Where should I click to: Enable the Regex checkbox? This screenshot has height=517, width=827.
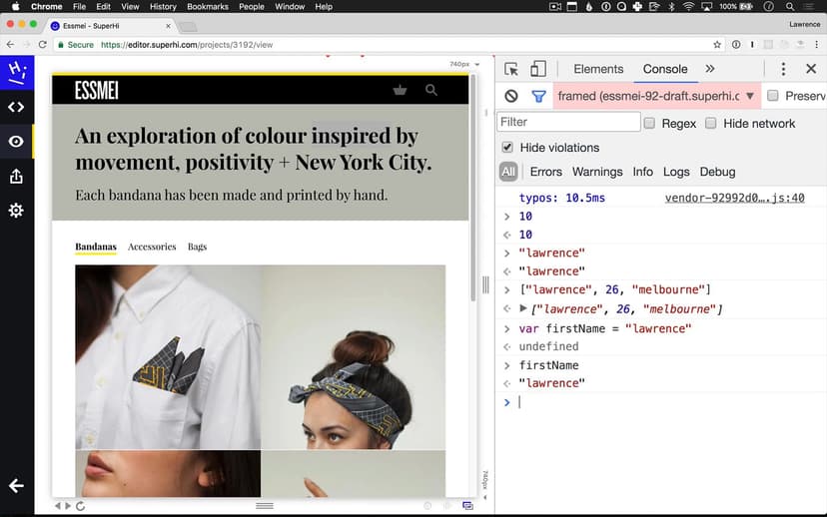click(x=649, y=123)
